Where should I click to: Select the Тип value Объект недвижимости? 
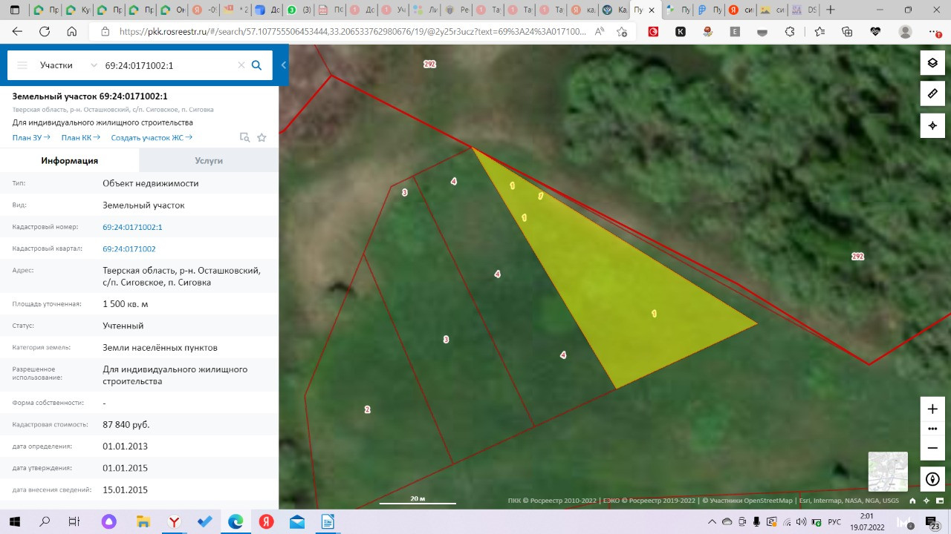tap(151, 183)
